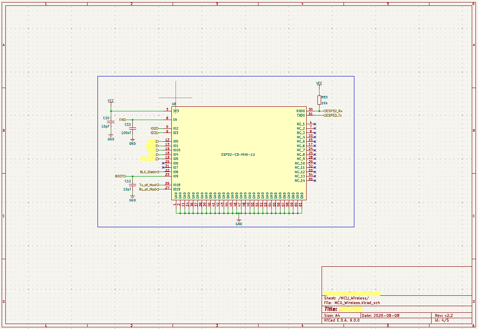Screen dimensions: 478x329
Task: Click the IO2 hierarchical label
Action: coord(154,128)
